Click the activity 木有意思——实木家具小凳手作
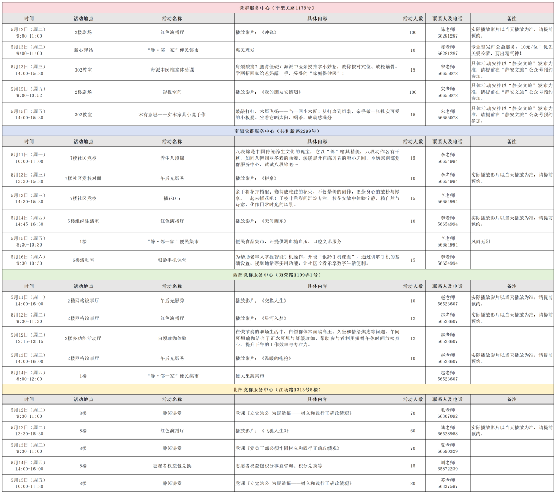 tap(172, 115)
